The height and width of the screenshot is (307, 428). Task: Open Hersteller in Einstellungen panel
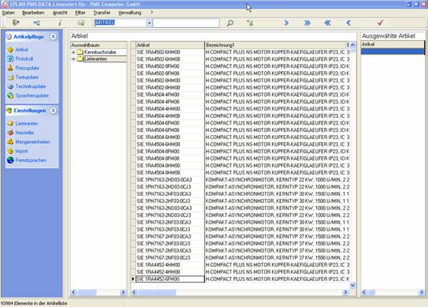point(25,133)
